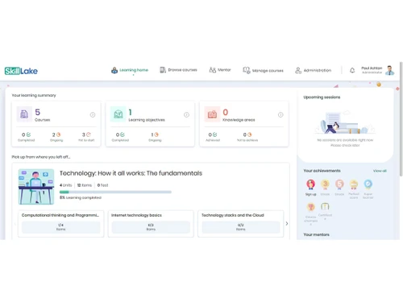Click completed learning objectives check icon
Viewport: 403px width, 302px height.
(x=123, y=134)
